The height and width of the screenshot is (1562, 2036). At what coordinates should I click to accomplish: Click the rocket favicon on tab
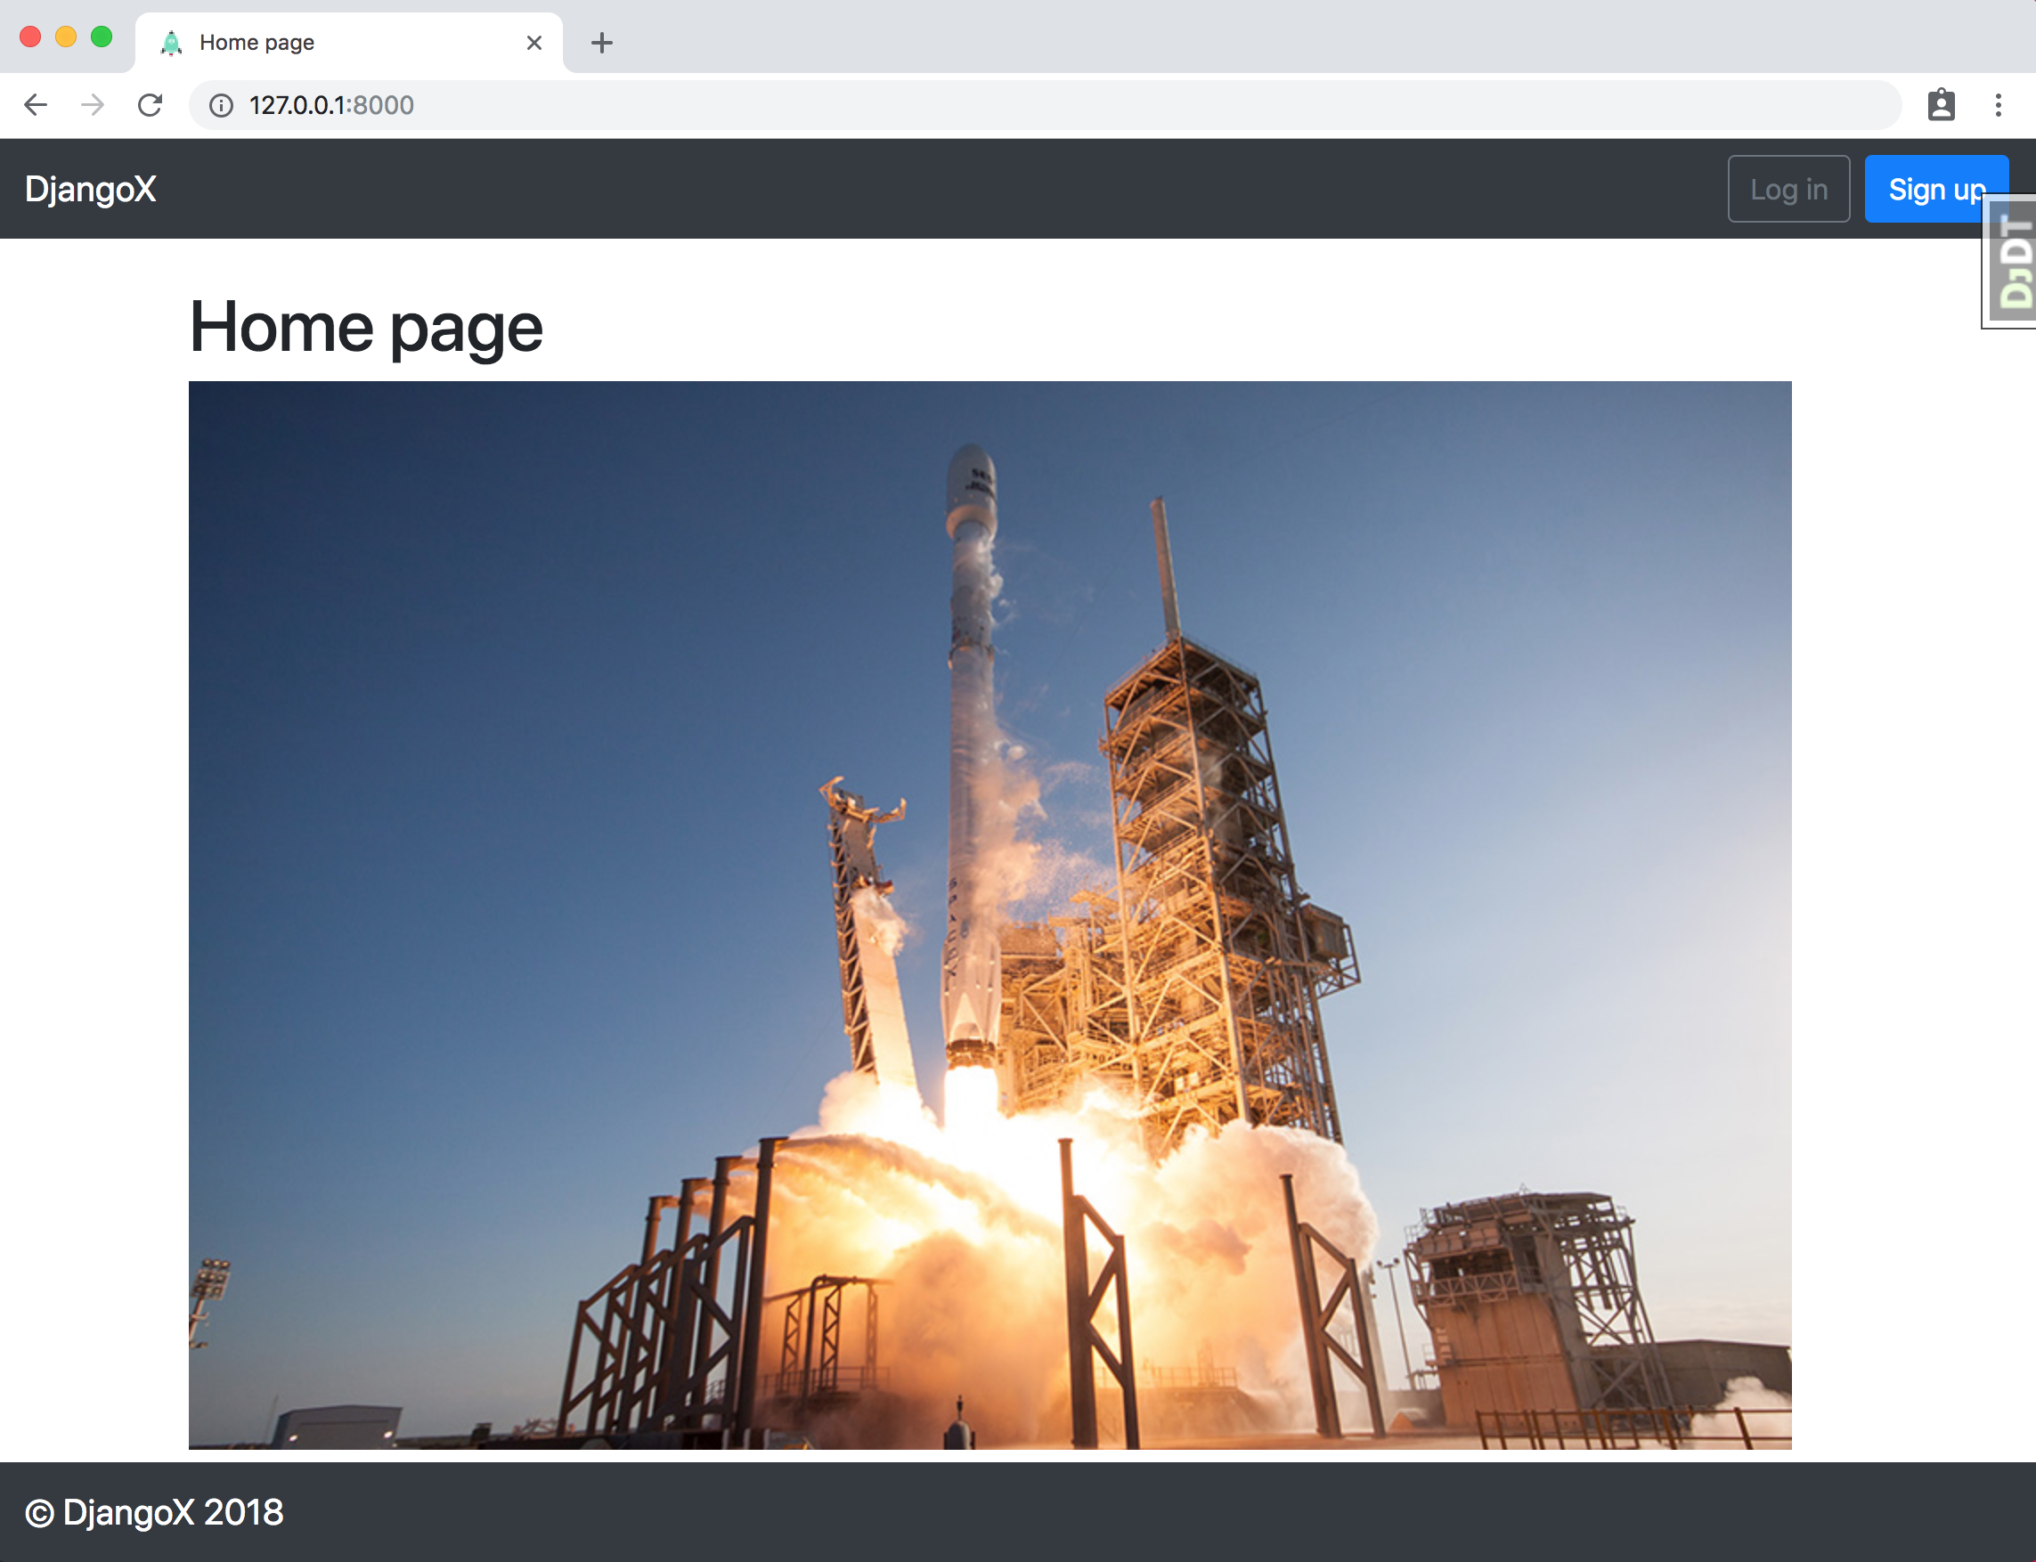(171, 43)
